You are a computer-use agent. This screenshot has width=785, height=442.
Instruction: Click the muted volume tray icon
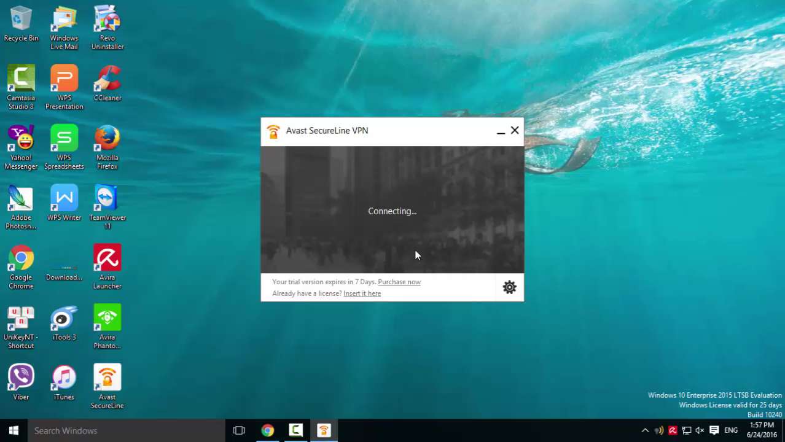click(x=700, y=430)
